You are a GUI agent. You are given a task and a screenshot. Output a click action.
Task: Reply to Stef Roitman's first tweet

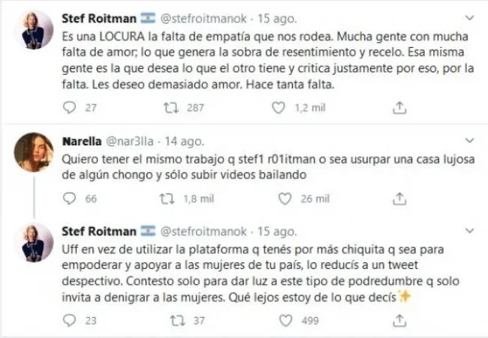point(70,108)
